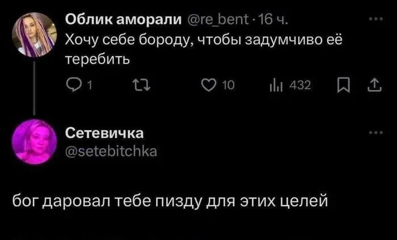Open the pink Сетевичка profile avatar

(x=35, y=141)
